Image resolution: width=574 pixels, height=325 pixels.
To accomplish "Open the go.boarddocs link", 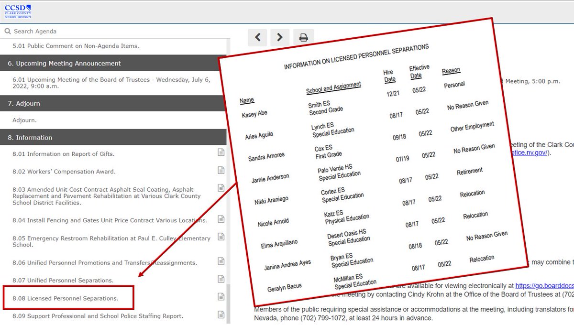I will pos(544,286).
